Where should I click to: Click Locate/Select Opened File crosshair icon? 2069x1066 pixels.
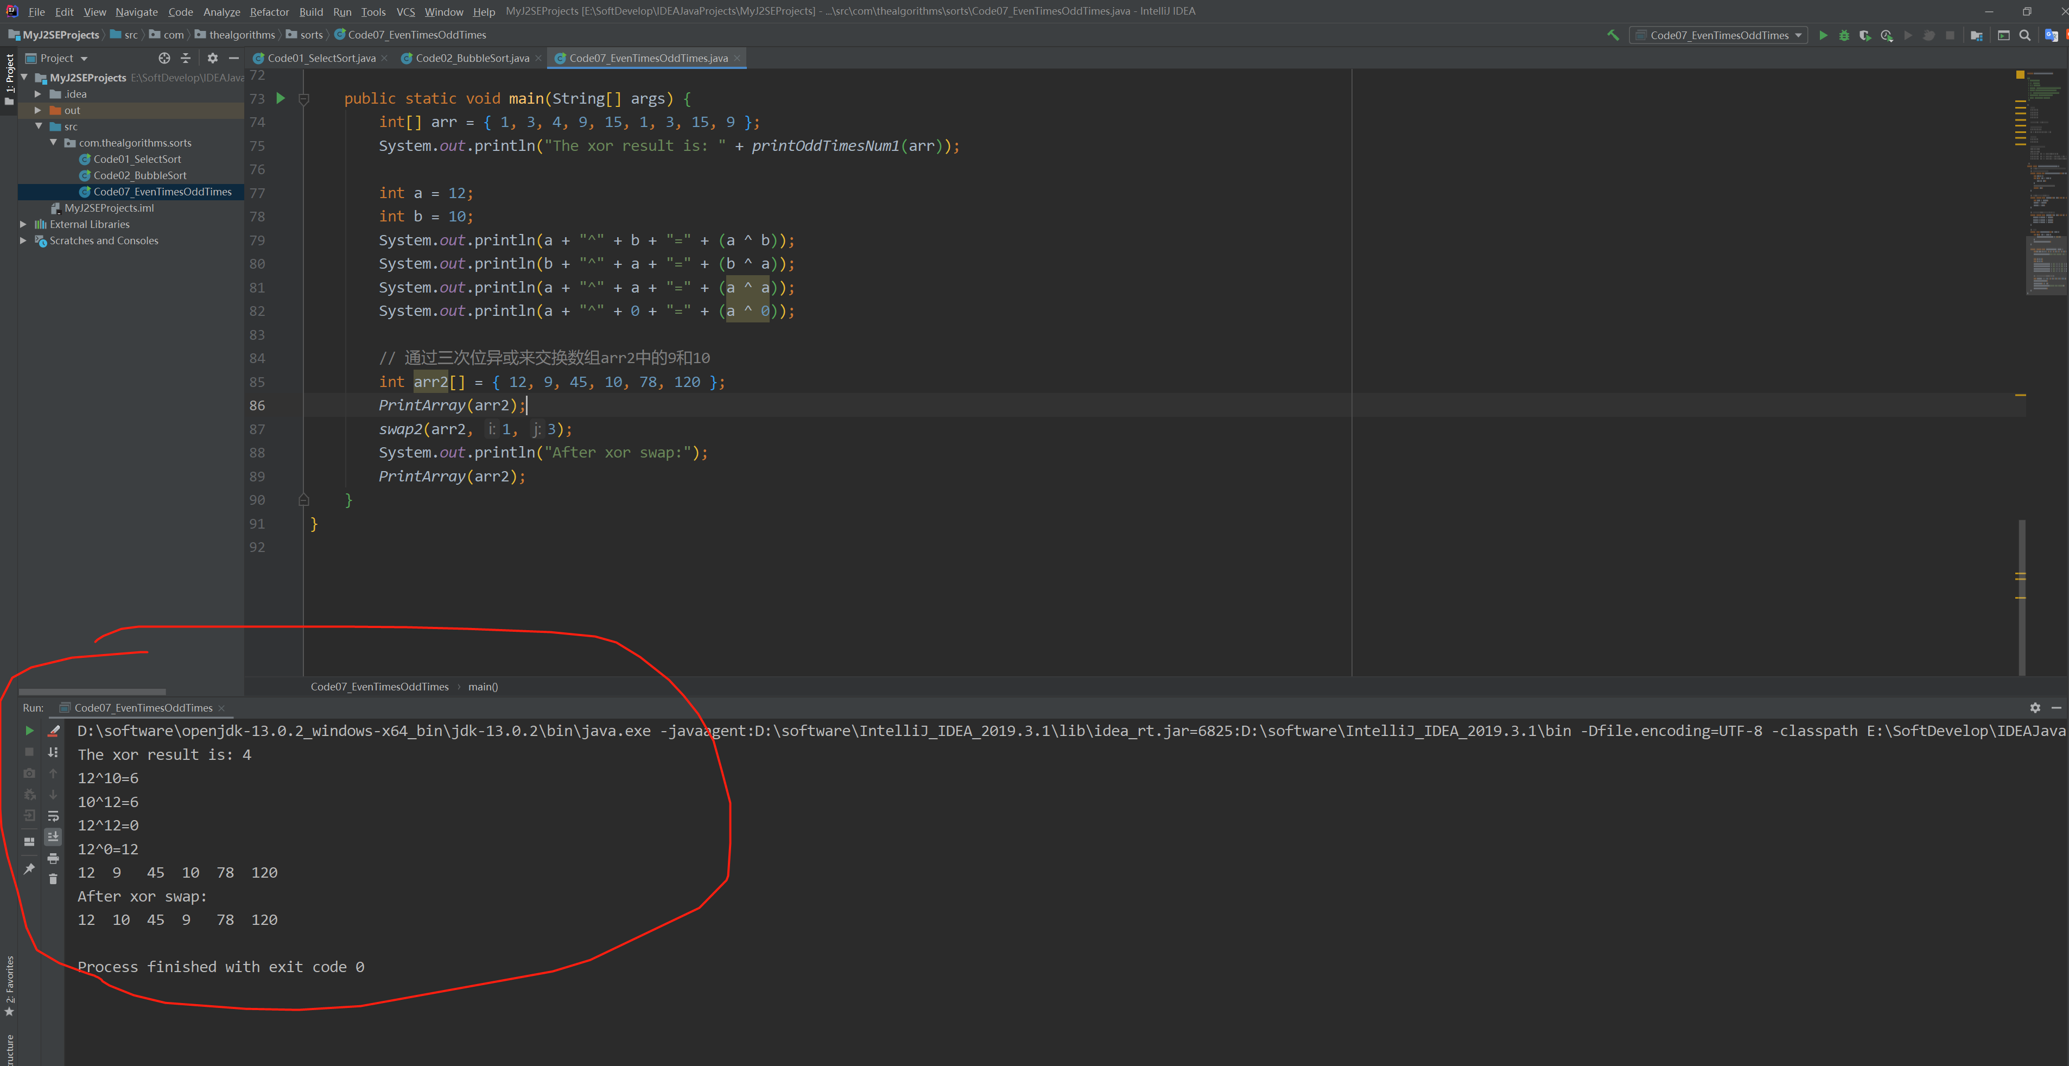(164, 58)
